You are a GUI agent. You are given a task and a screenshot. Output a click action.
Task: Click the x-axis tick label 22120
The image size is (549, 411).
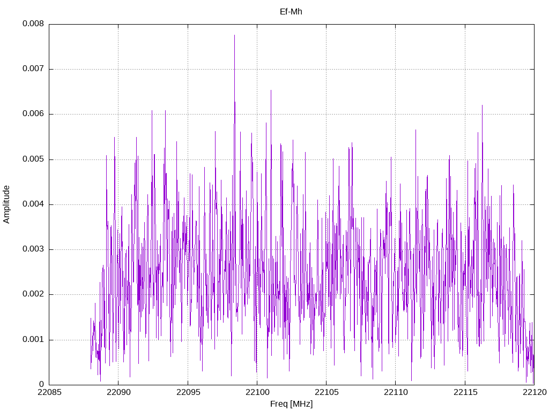coord(535,392)
